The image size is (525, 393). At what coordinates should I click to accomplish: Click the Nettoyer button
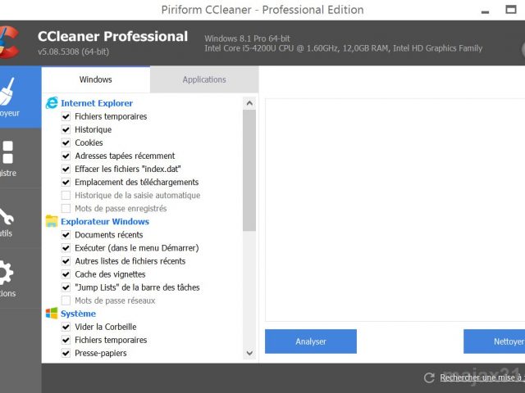pyautogui.click(x=494, y=341)
